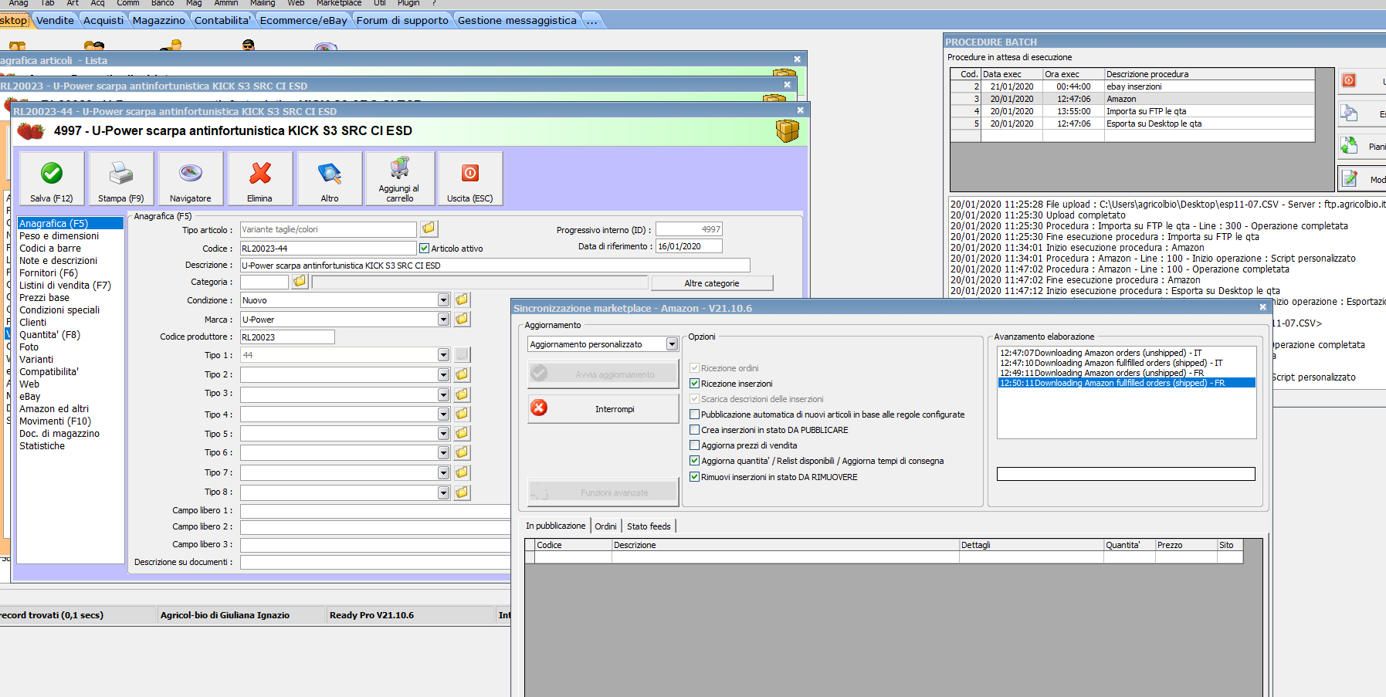
Task: Expand the Tipo 5 dropdown
Action: 443,434
